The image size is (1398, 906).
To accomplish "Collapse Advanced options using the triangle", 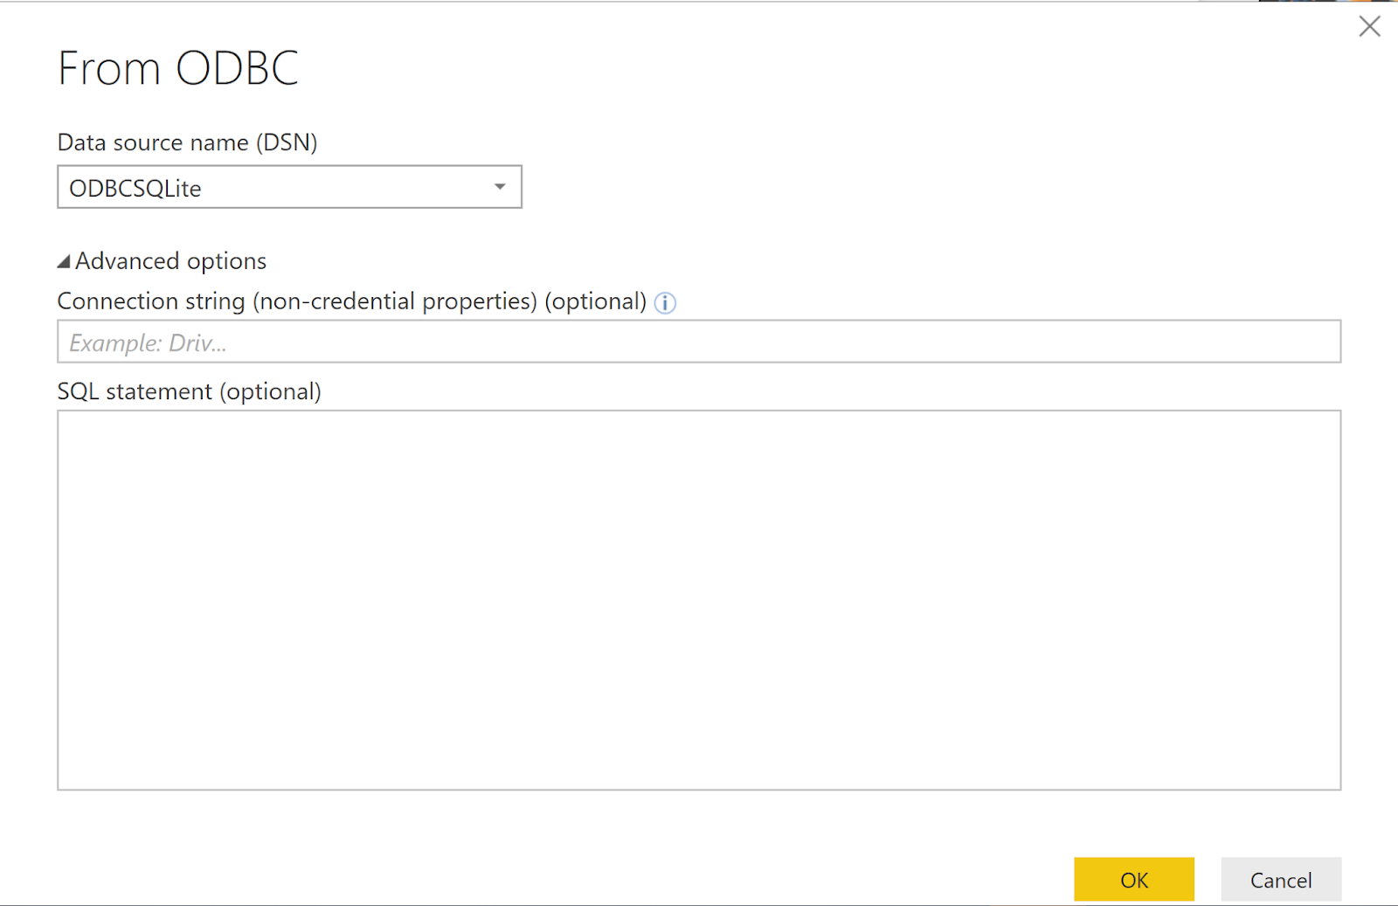I will coord(64,261).
